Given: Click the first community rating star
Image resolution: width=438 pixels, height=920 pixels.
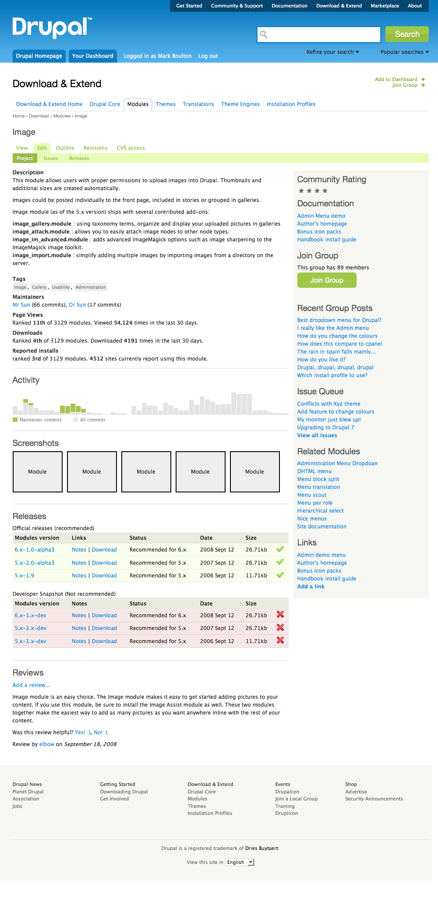Looking at the screenshot, I should [x=301, y=191].
